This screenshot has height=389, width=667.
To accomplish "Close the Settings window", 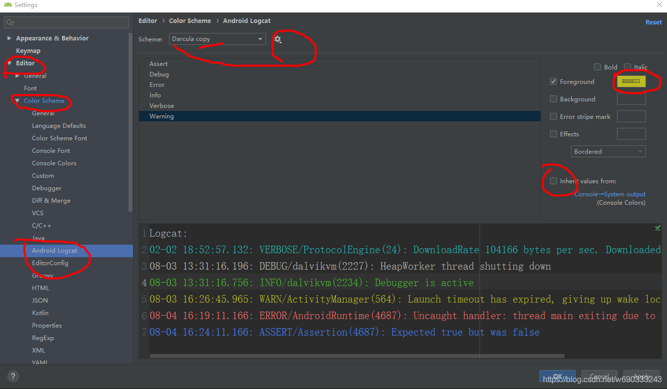I will 658,4.
